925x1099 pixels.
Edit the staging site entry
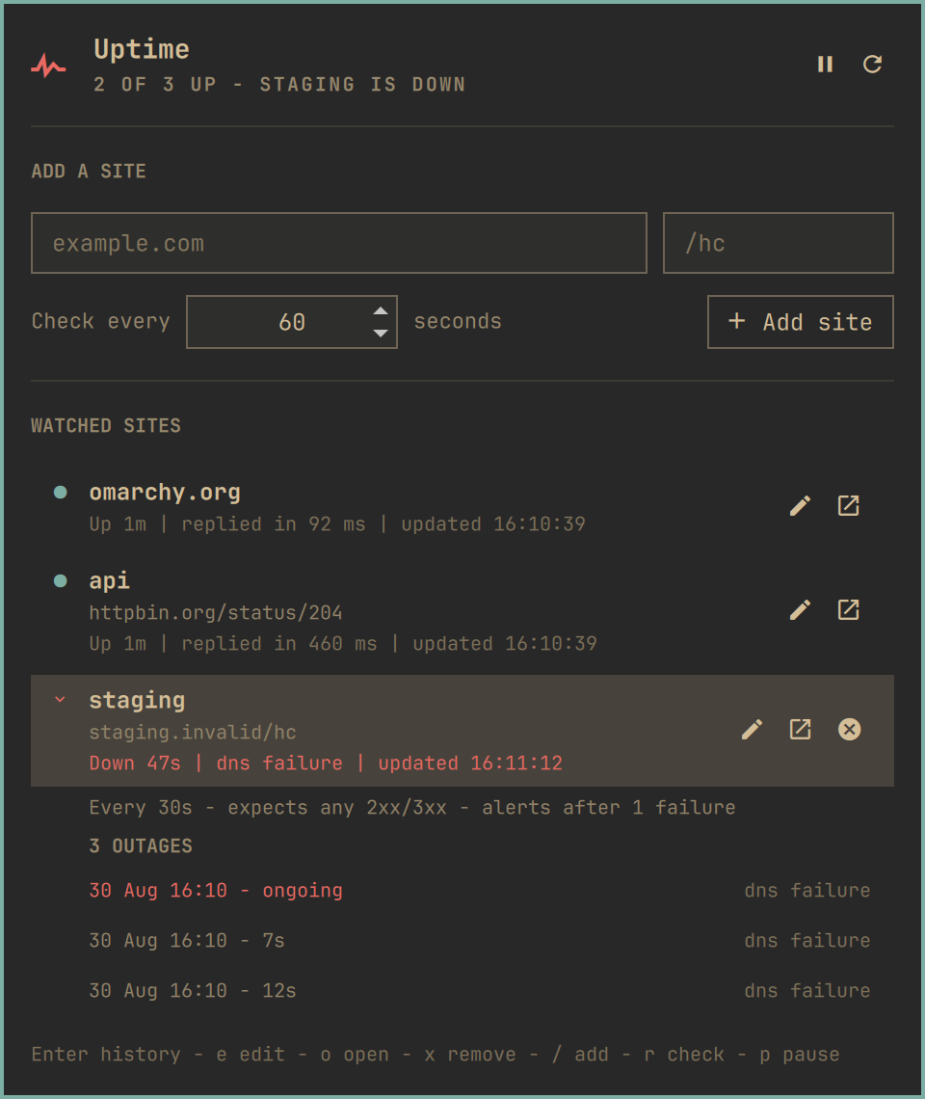pyautogui.click(x=752, y=730)
